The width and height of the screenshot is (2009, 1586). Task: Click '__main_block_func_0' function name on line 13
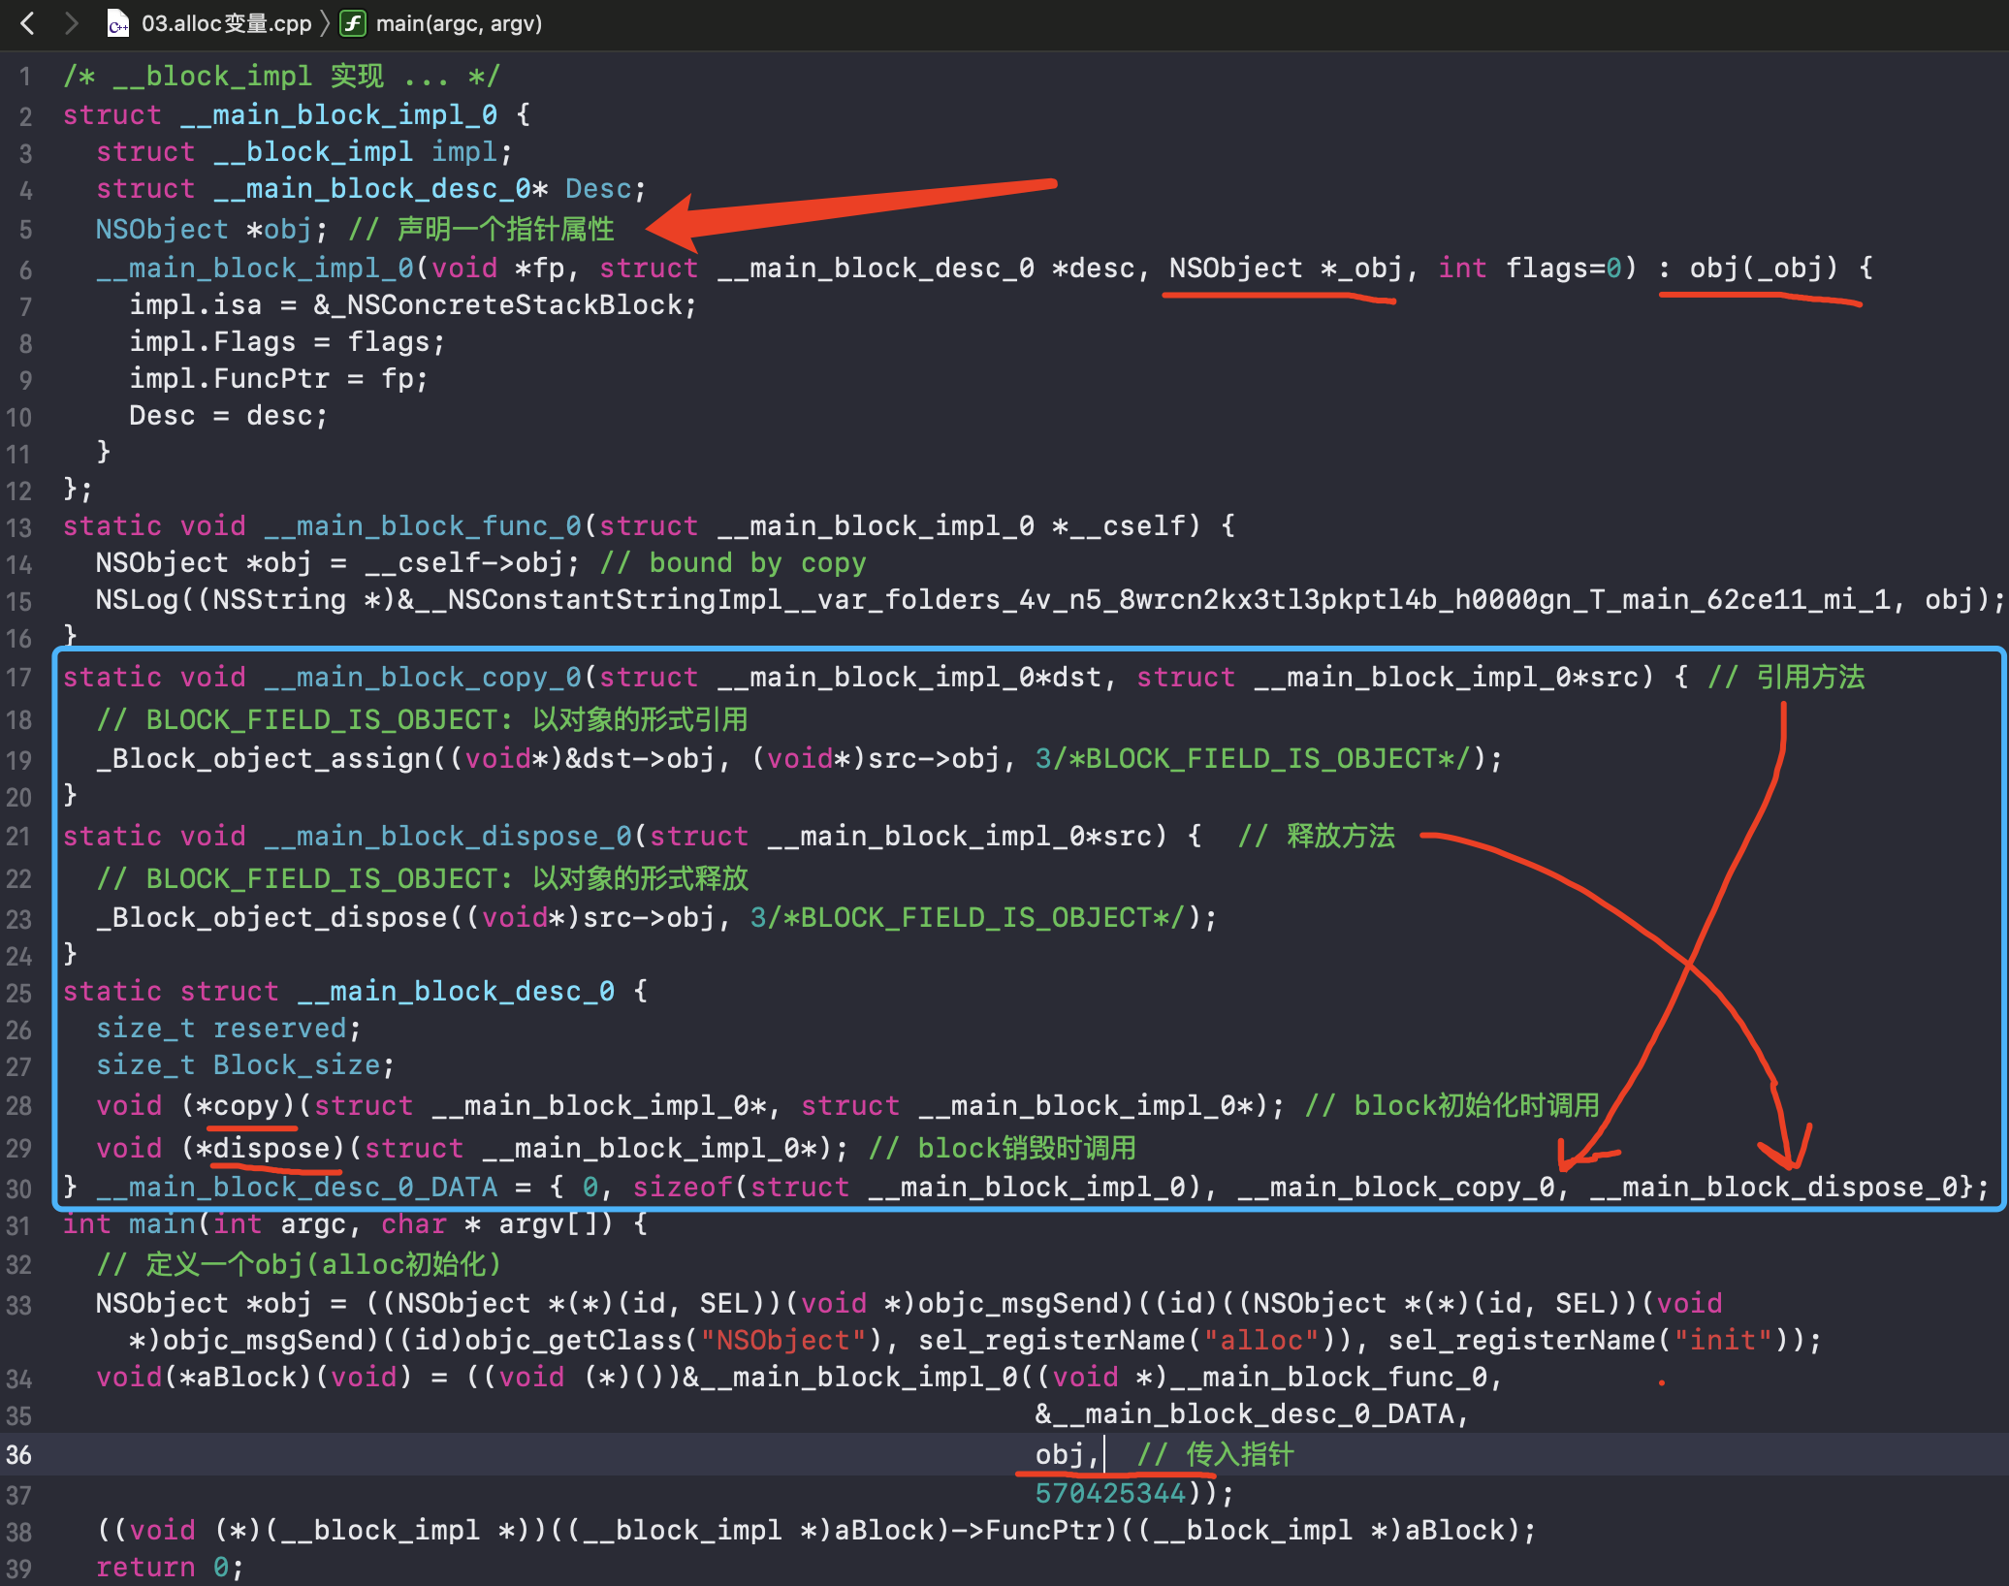[x=423, y=526]
